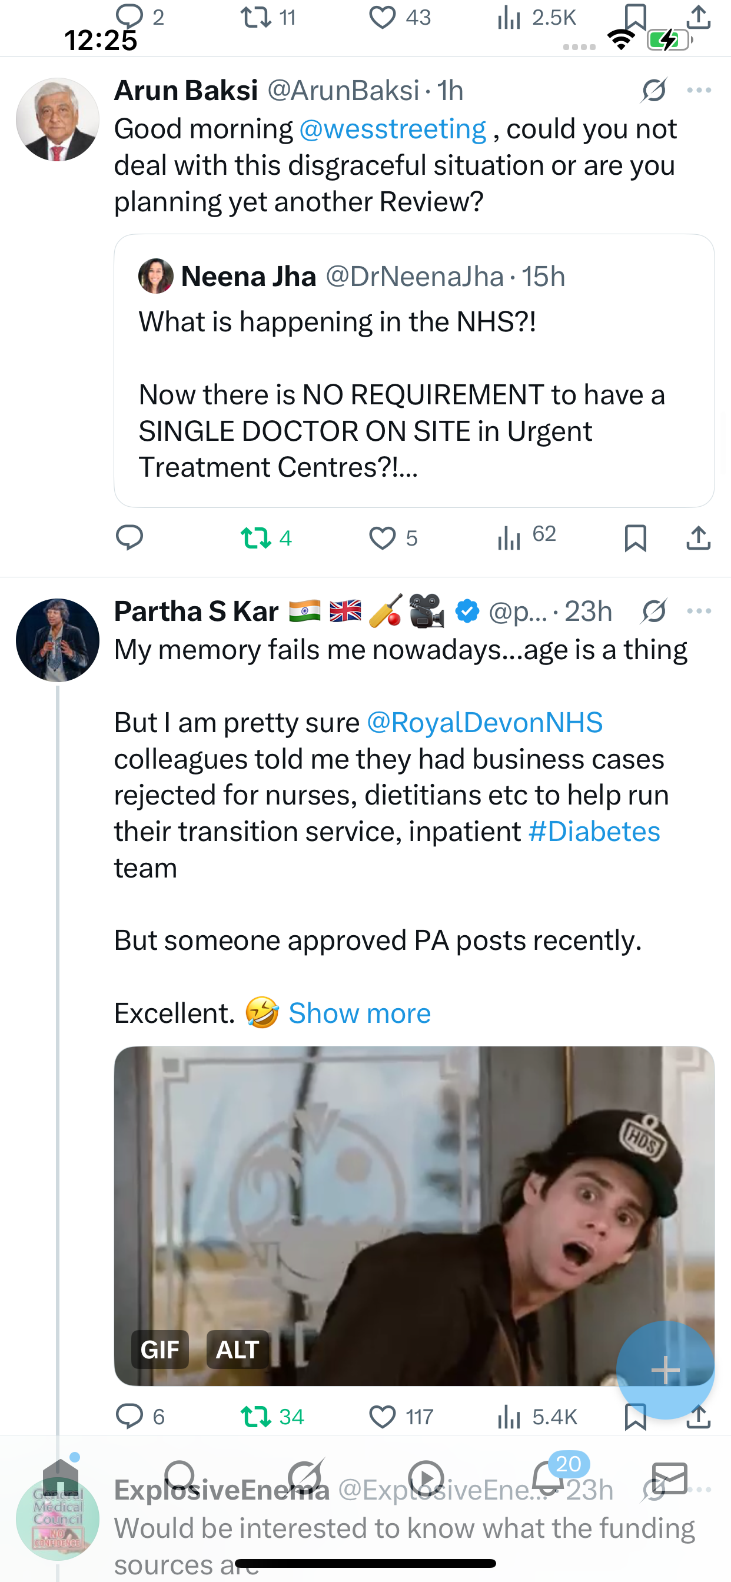Open Arun Baksi's profile picture
The width and height of the screenshot is (731, 1582).
click(x=58, y=119)
